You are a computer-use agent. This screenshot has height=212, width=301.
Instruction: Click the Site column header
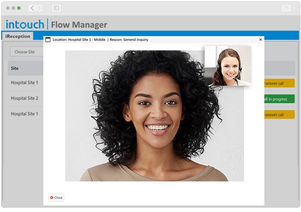click(x=15, y=68)
